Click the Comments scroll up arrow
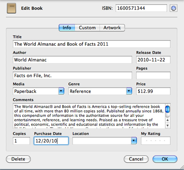Viewport: 184px width, 170px height. (168, 120)
